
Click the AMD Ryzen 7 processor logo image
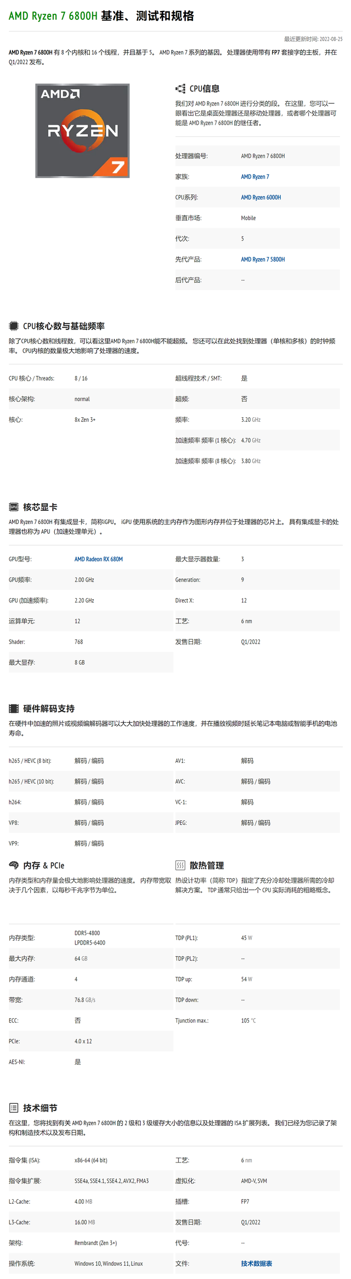82,131
